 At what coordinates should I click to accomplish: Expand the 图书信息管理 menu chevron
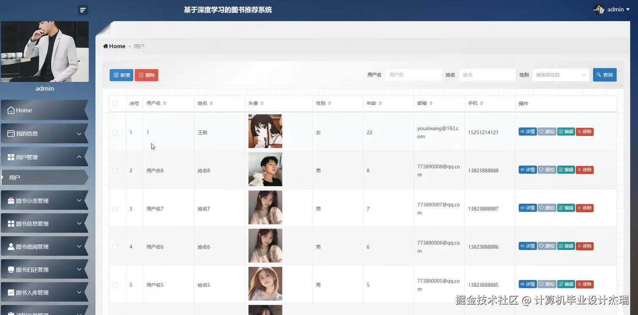click(79, 224)
